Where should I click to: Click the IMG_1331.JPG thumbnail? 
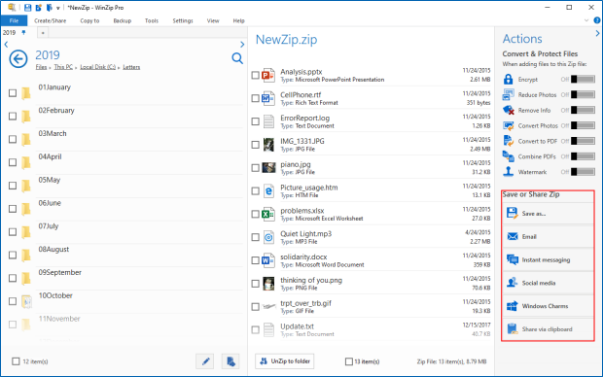(268, 145)
